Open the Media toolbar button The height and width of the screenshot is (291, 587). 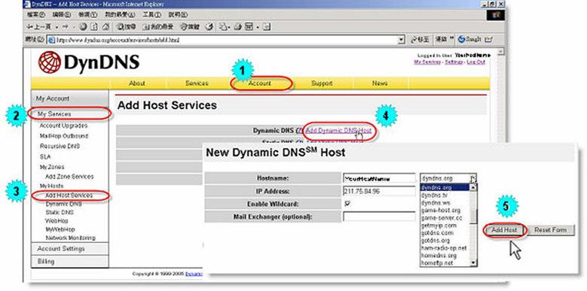click(190, 27)
